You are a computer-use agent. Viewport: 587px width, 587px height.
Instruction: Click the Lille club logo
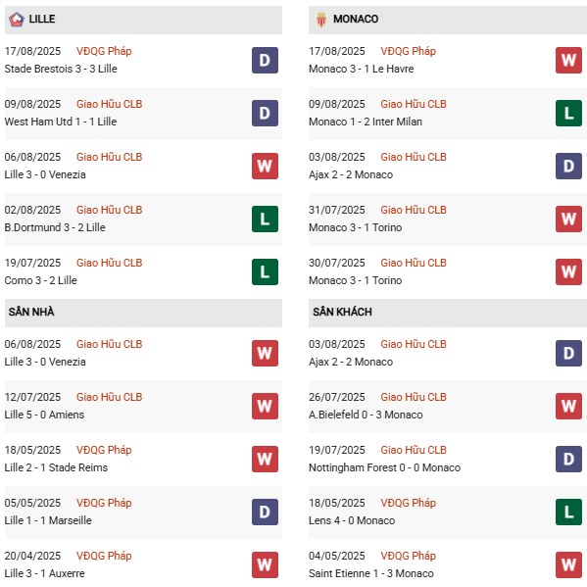17,19
